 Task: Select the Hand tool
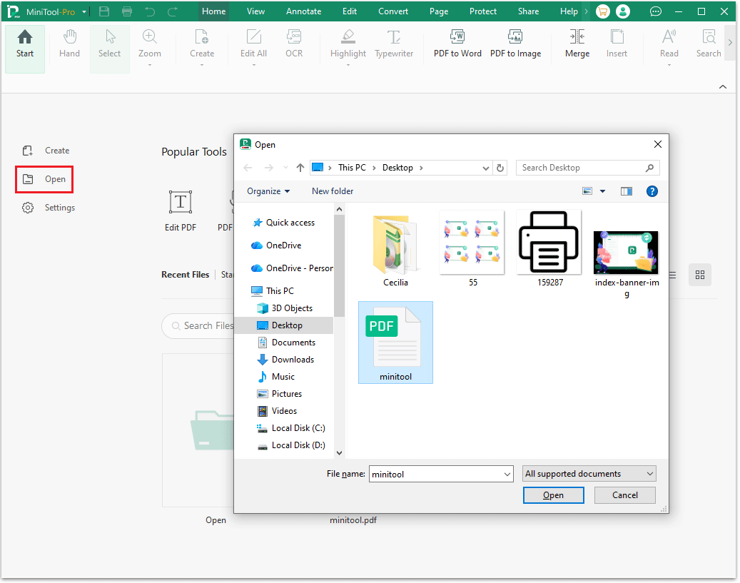pos(69,44)
